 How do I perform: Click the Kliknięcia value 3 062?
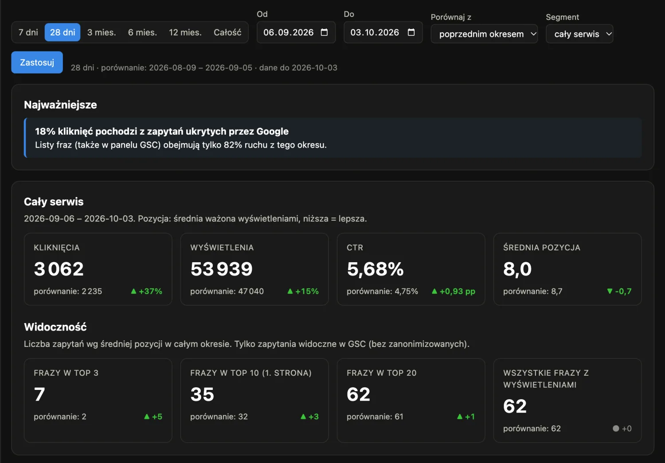click(x=59, y=269)
